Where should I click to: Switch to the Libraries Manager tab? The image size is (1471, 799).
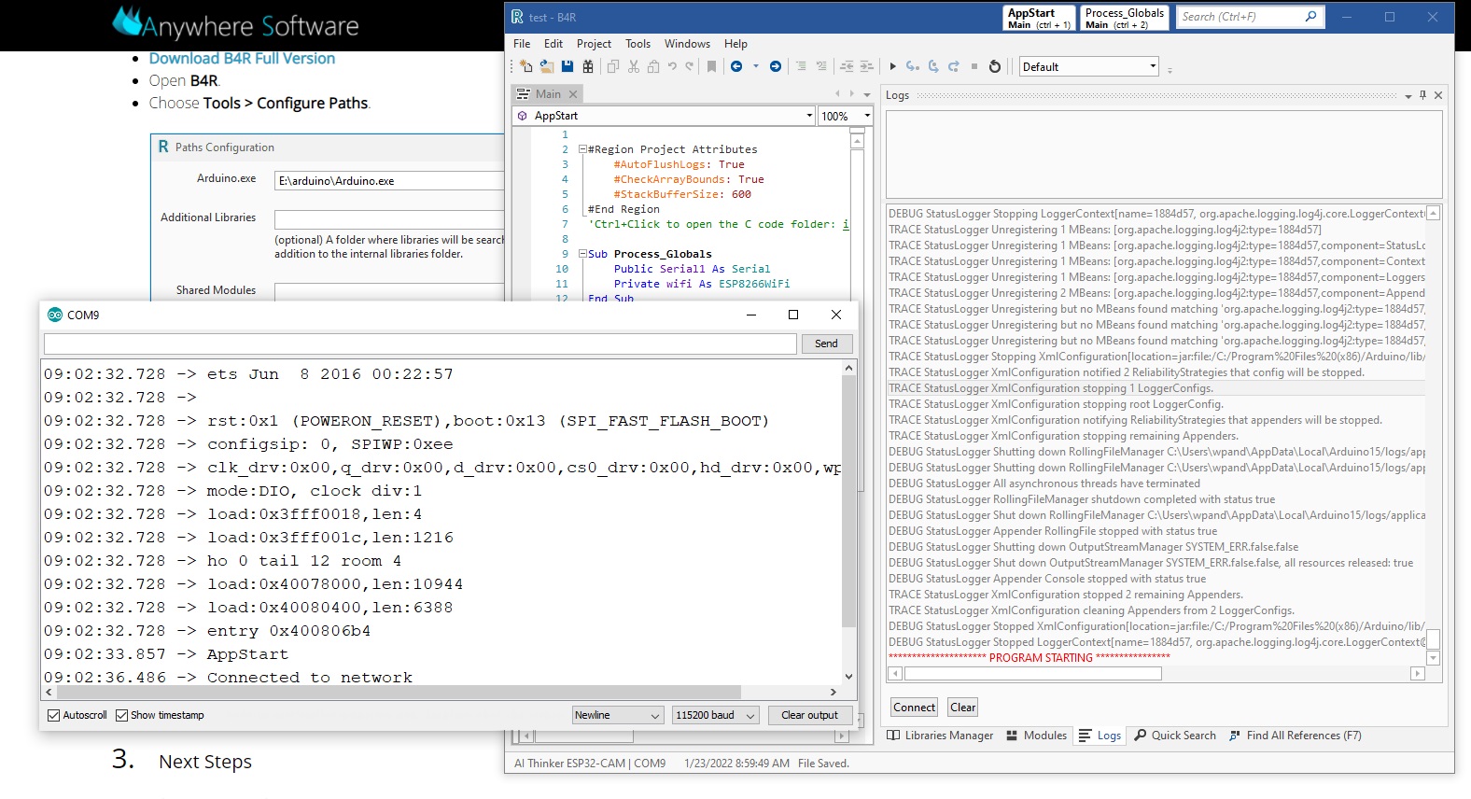(940, 736)
